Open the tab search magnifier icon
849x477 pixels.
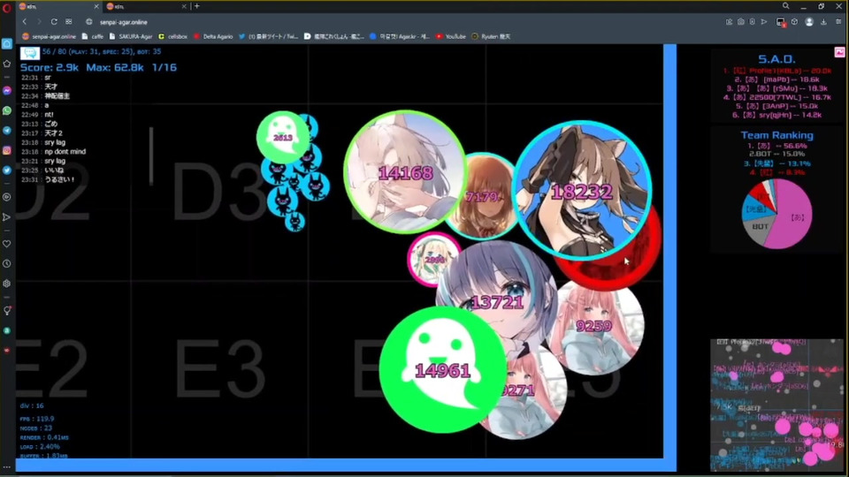785,6
